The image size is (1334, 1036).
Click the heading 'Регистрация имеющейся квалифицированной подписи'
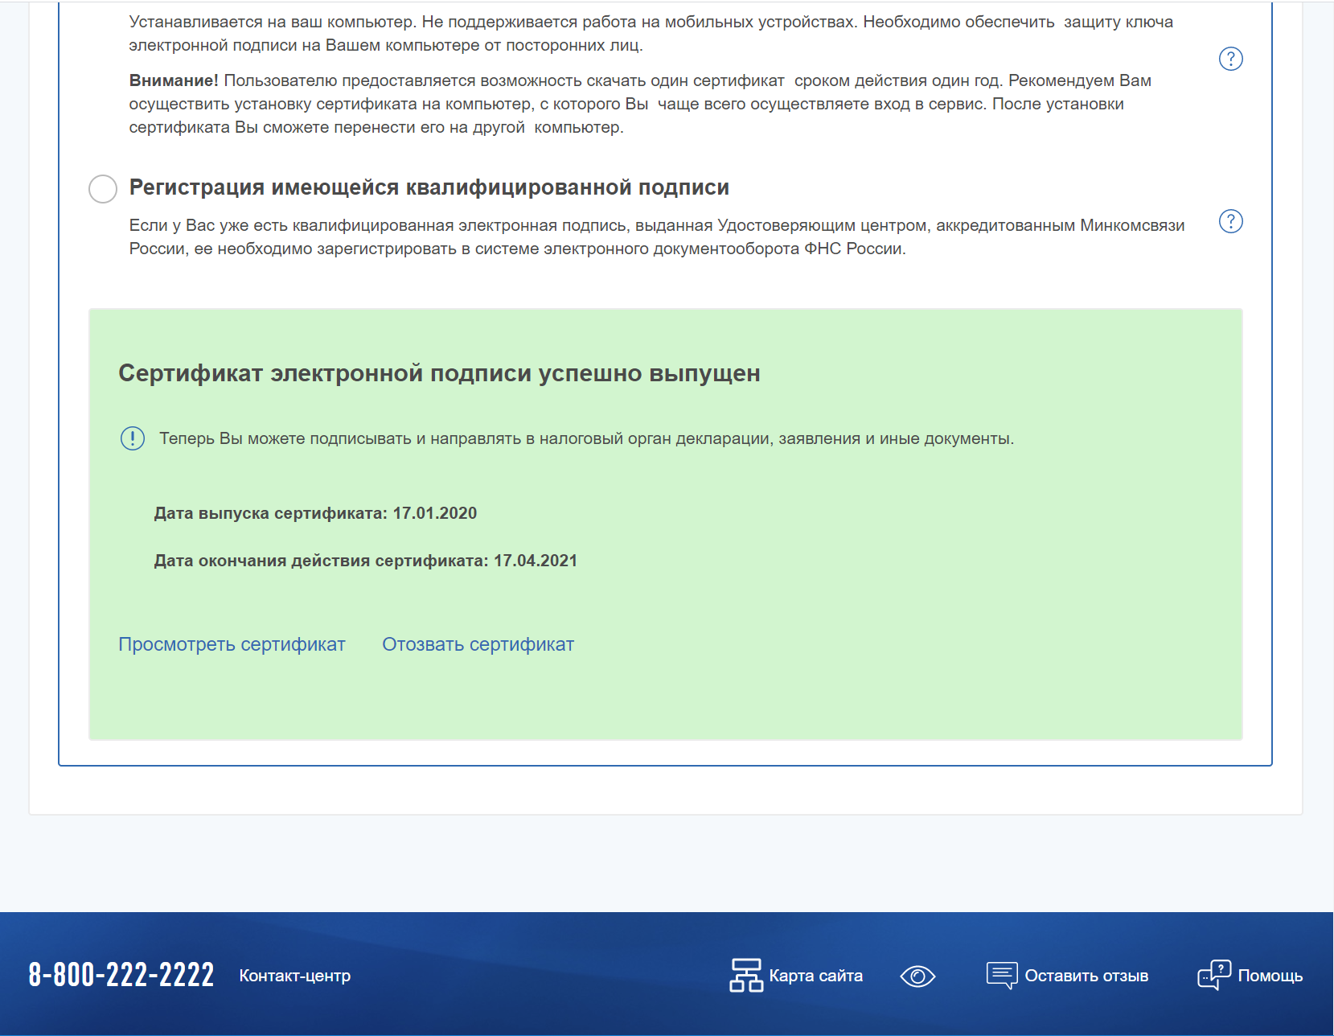tap(429, 187)
